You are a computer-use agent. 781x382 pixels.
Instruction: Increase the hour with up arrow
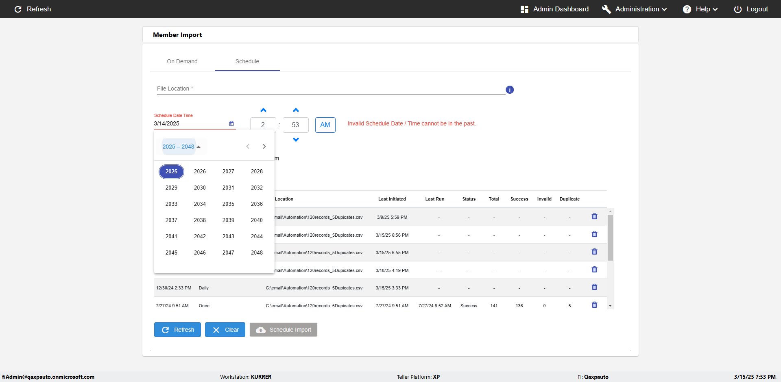[x=263, y=110]
